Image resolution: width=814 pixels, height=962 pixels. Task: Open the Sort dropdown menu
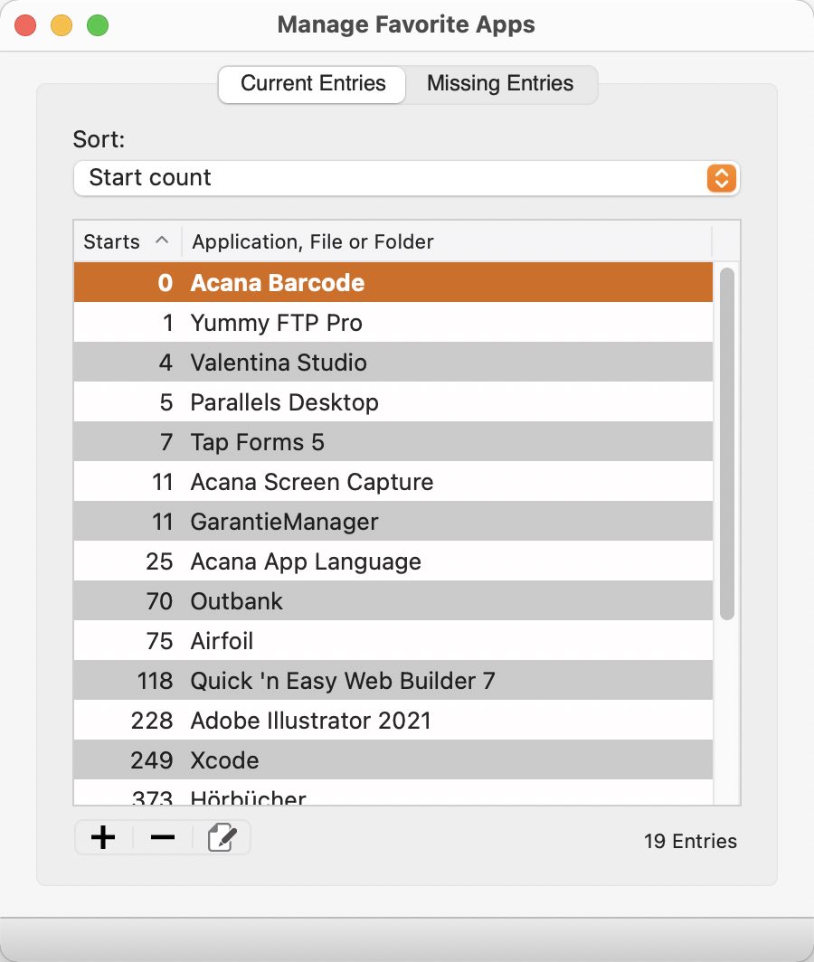406,178
